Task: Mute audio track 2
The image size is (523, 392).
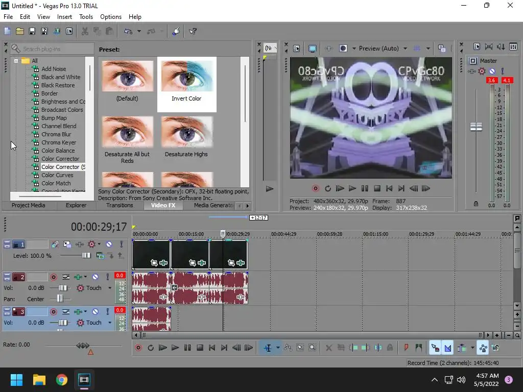Action: pos(95,277)
